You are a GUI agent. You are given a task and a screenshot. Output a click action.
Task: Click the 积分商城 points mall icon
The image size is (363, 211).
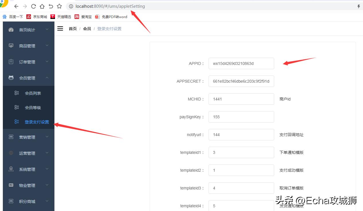11,201
